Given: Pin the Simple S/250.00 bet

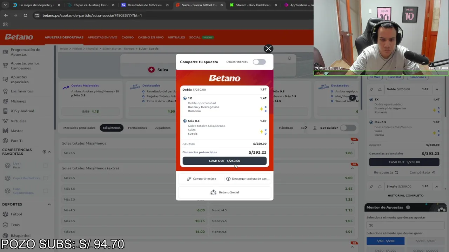Looking at the screenshot, I should pos(371,187).
